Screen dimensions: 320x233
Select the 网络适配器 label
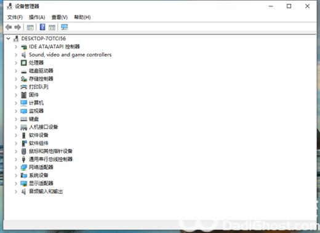(x=41, y=167)
